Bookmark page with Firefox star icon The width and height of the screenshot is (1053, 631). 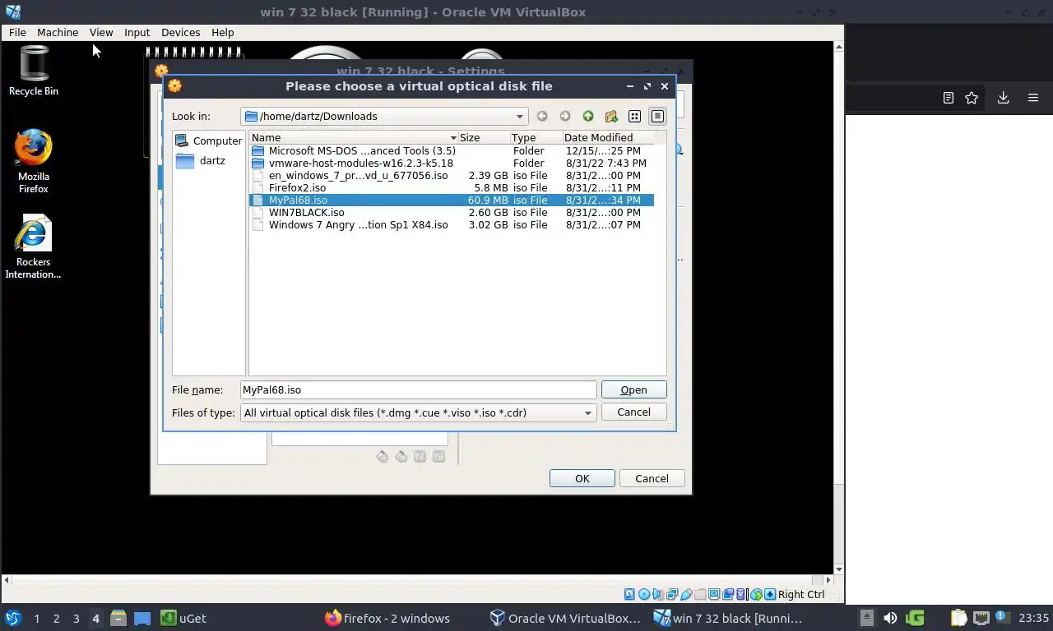(972, 98)
